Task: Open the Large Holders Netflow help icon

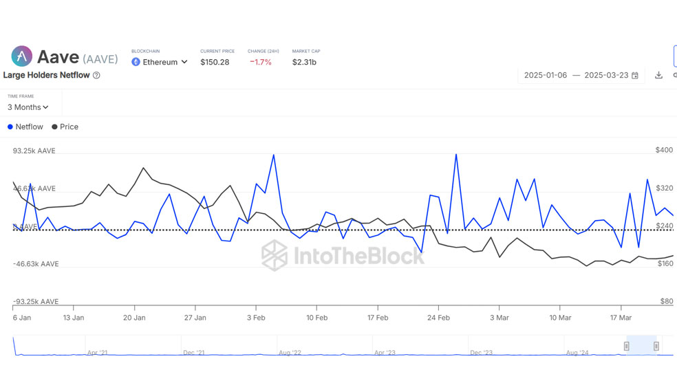Action: coord(97,75)
